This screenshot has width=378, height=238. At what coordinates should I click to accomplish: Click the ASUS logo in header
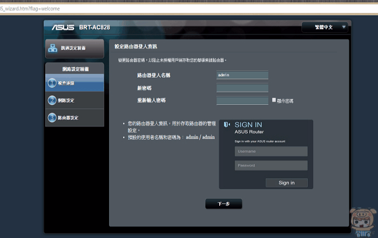pyautogui.click(x=63, y=27)
